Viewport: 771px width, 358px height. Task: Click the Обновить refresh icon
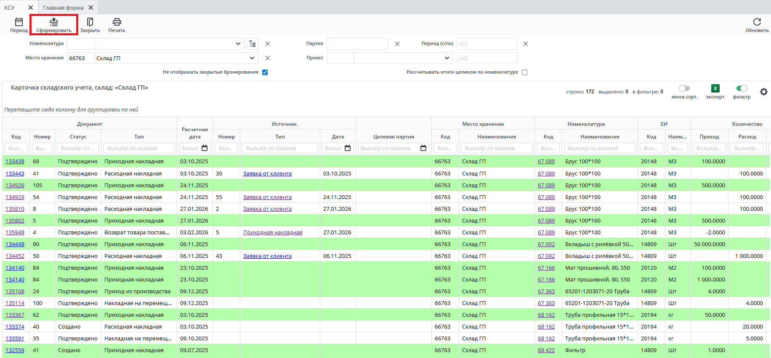click(x=757, y=22)
